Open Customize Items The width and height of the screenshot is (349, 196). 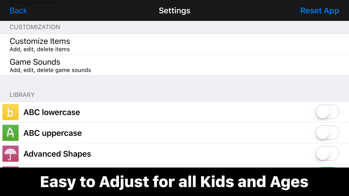[40, 41]
